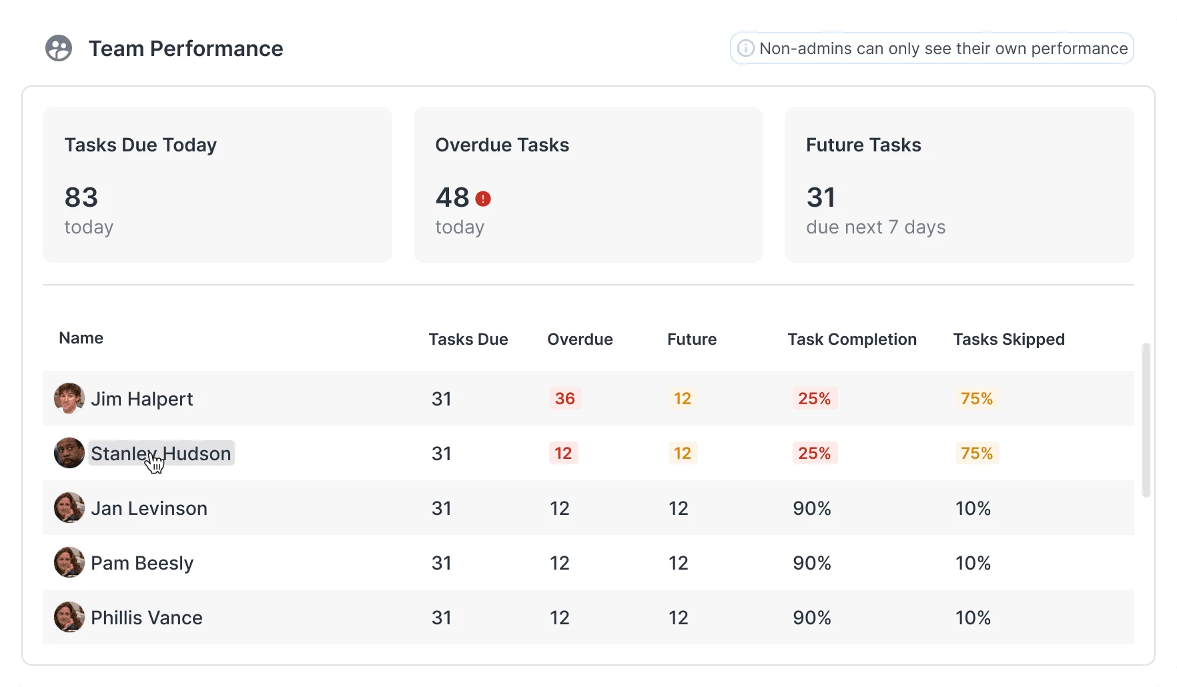Click Jim Halpert's overdue badge 36

564,399
